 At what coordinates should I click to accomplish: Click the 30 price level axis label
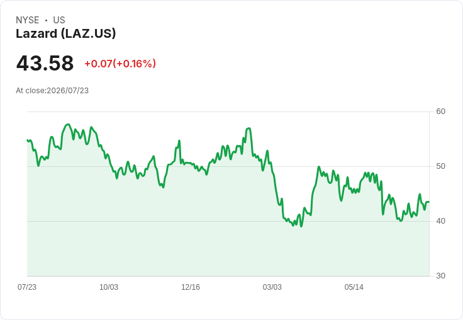tap(440, 276)
